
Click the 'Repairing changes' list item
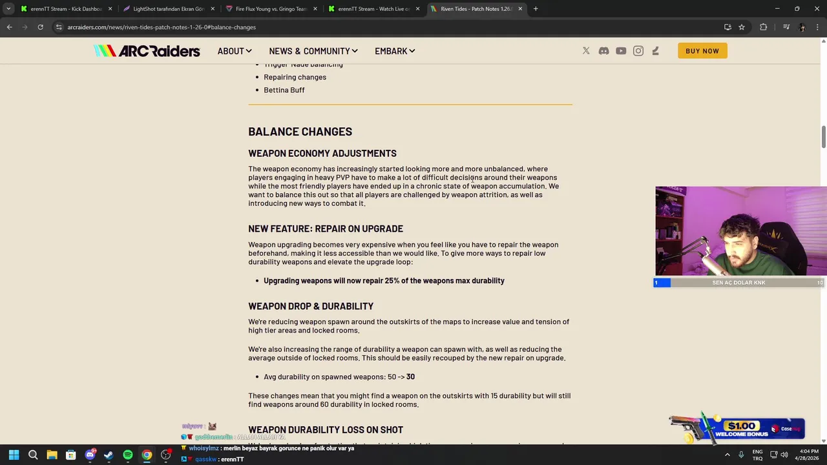(295, 77)
